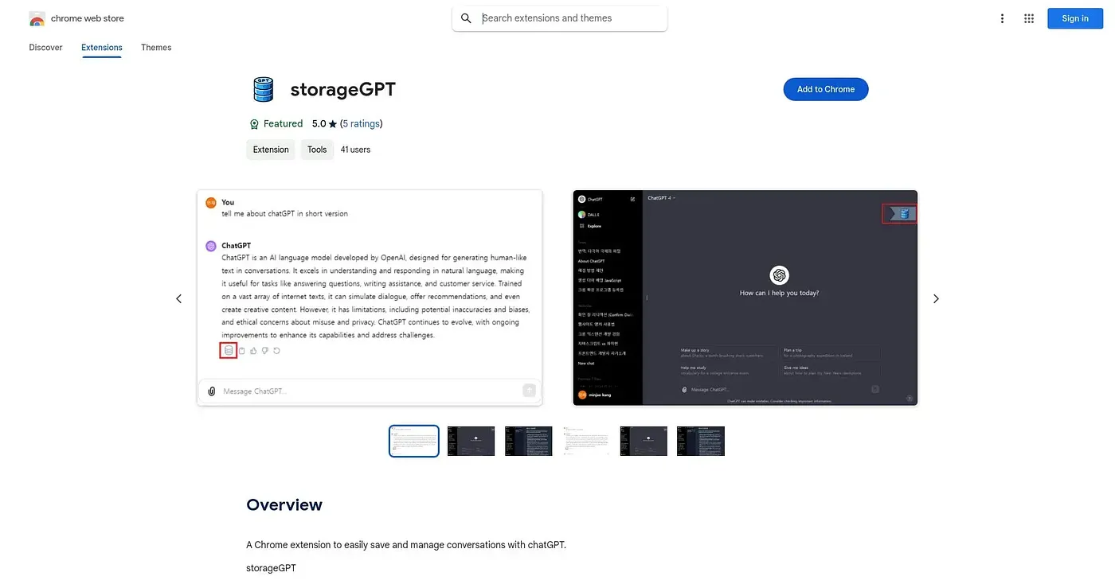Viewport: 1115px width, 580px height.
Task: Select the fourth carousel thumbnail
Action: coord(586,441)
